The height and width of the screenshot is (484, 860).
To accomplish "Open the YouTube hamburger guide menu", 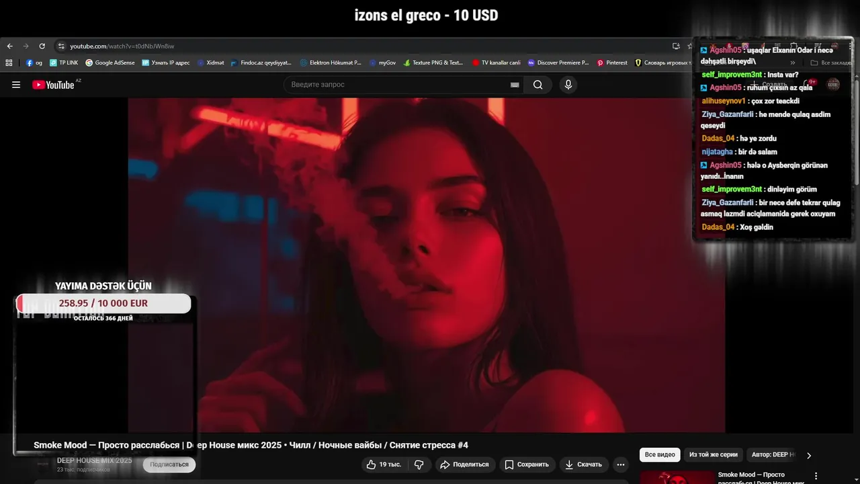I will [16, 85].
